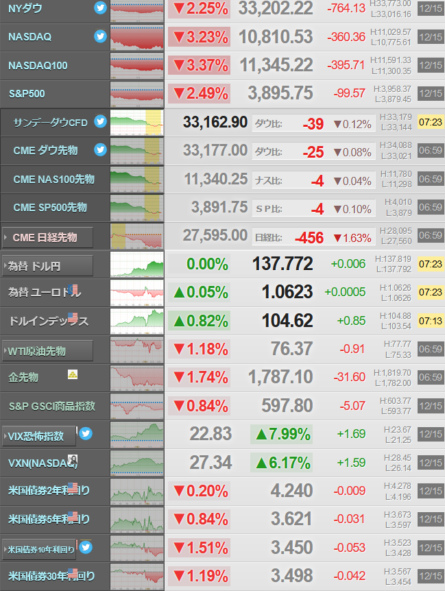Expand the 為替 ドル円 button

[47, 266]
